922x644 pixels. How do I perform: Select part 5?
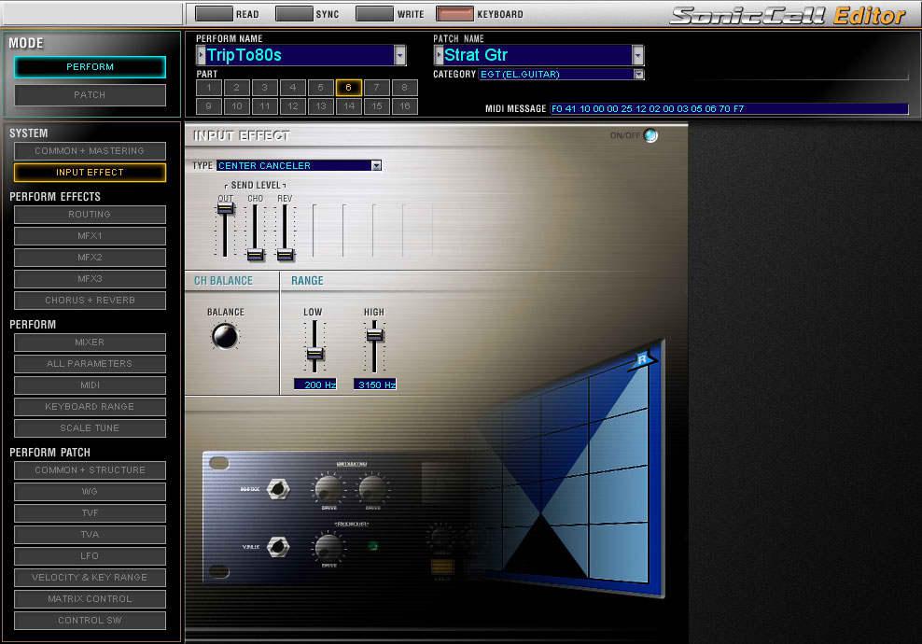[320, 88]
